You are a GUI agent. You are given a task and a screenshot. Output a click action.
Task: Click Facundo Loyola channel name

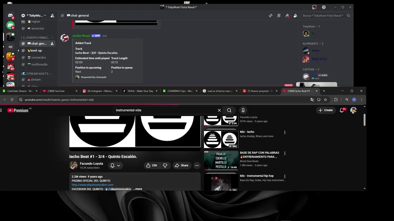(91, 164)
